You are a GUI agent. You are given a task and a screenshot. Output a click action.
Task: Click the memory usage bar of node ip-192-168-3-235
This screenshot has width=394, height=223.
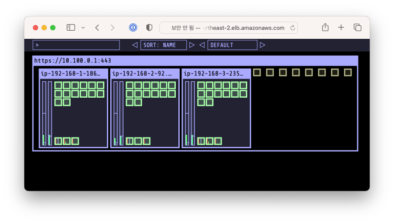(193, 113)
